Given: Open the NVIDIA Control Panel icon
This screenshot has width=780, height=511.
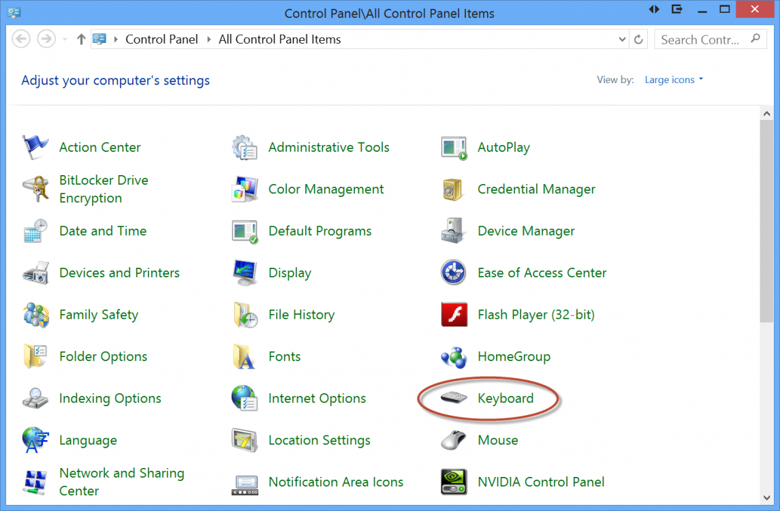Looking at the screenshot, I should coord(454,482).
